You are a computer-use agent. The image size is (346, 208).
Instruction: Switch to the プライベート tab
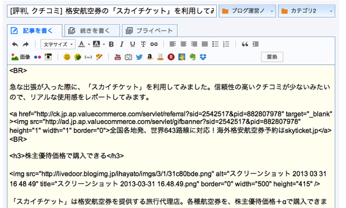[149, 31]
